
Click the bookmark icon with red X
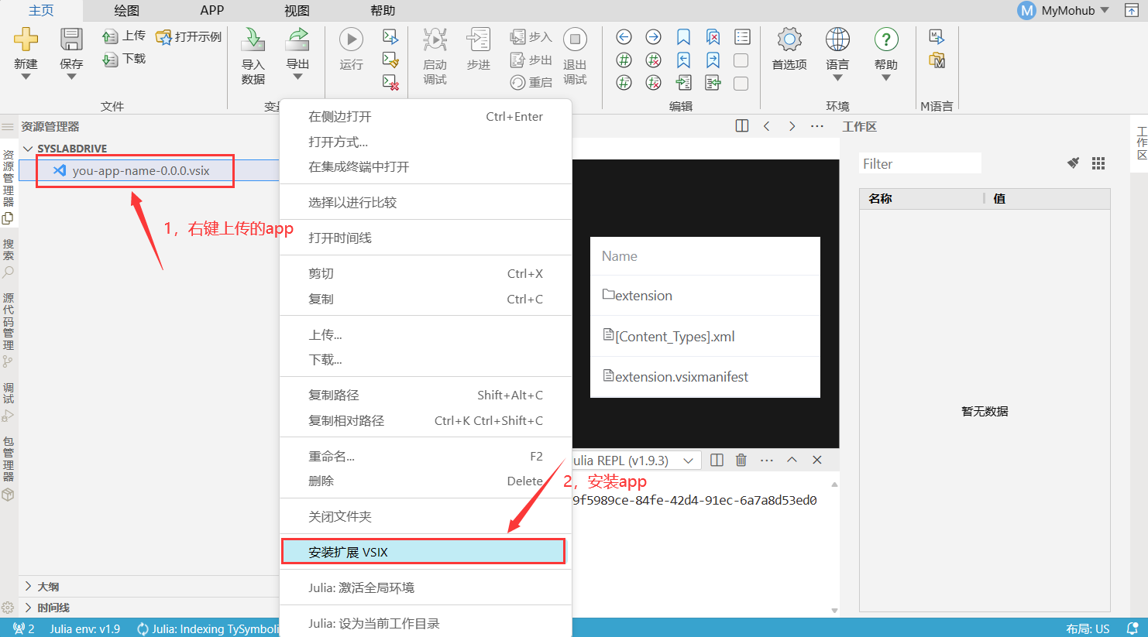pyautogui.click(x=713, y=37)
